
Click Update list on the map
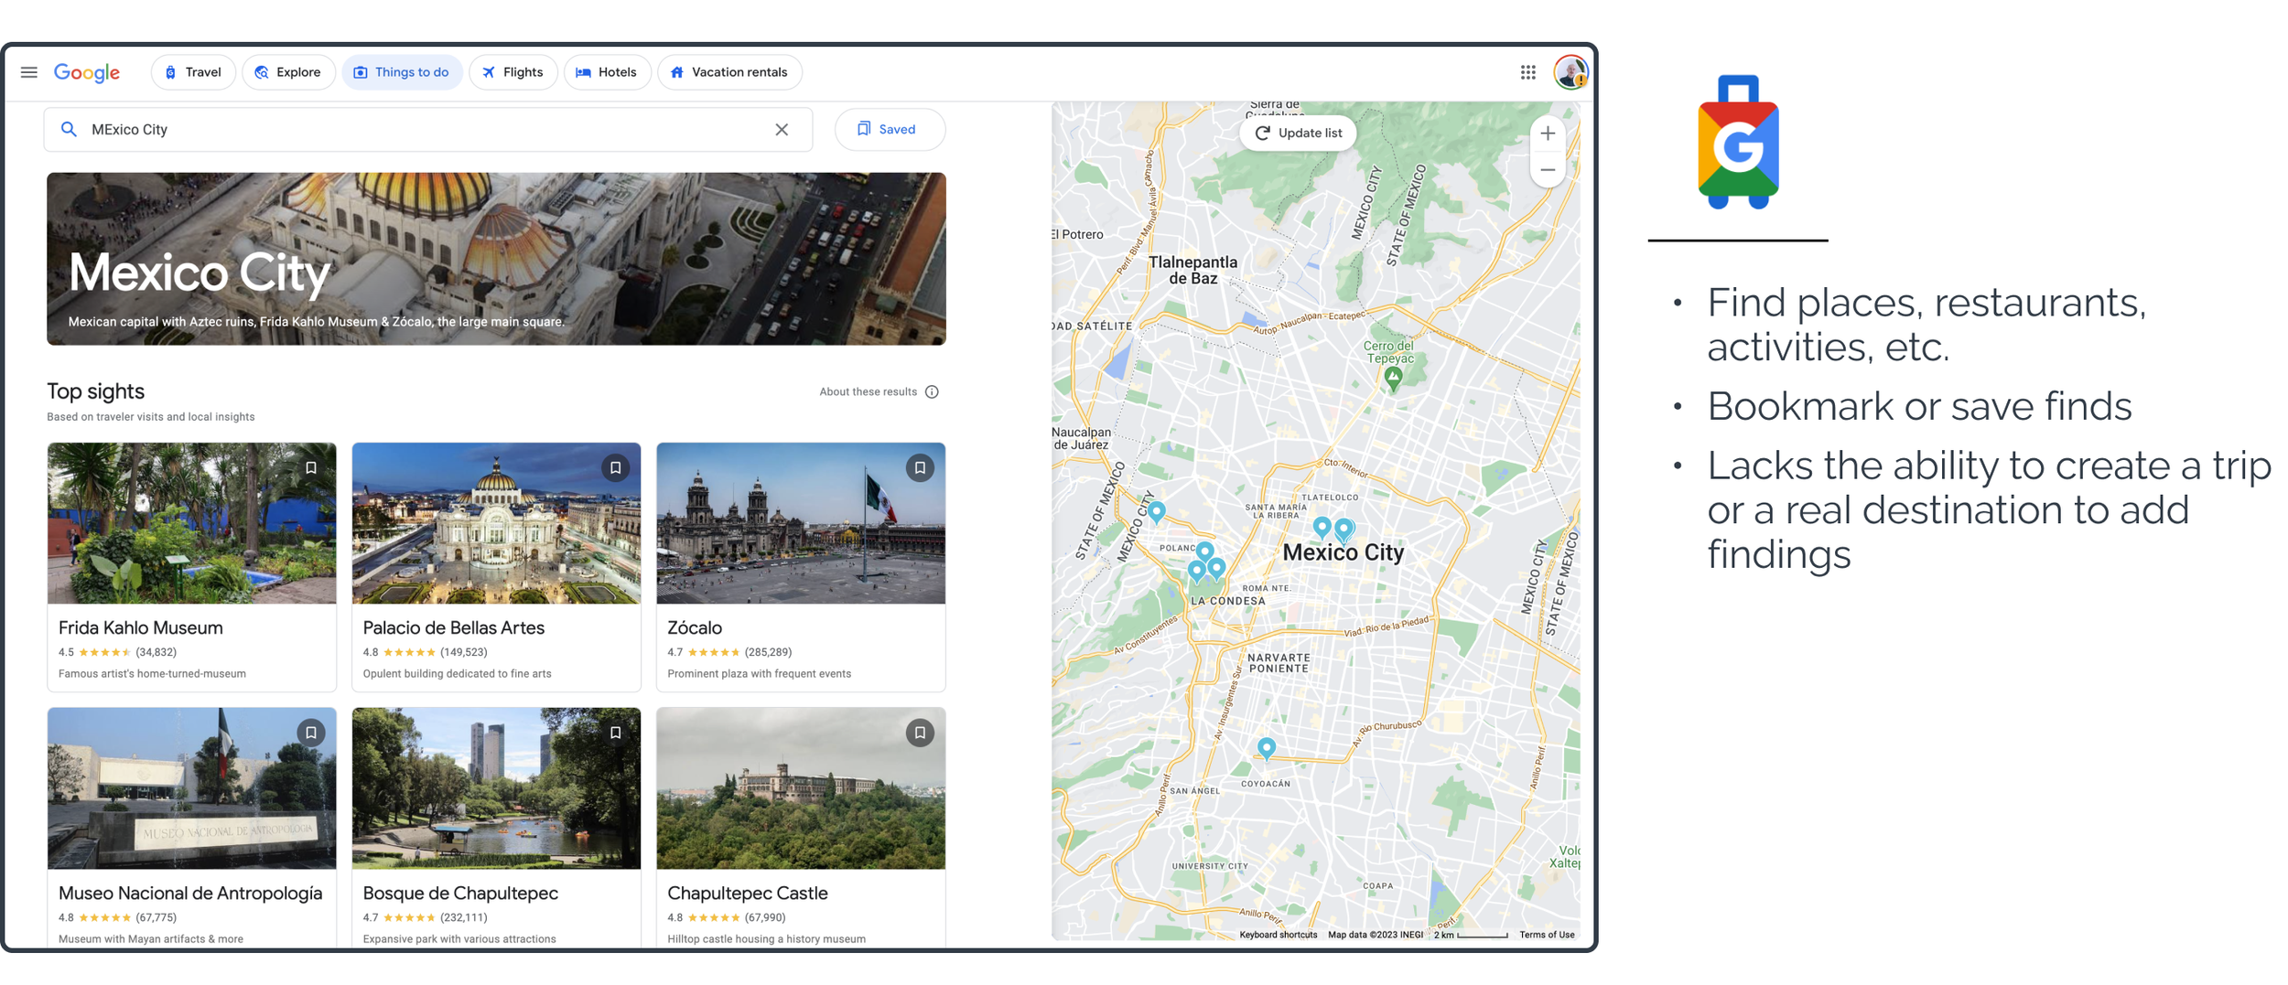tap(1298, 134)
